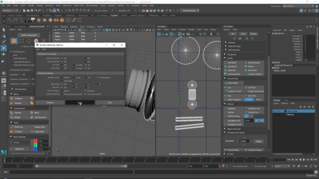Select the Gears_Final layer row
The width and height of the screenshot is (319, 179).
click(x=294, y=111)
